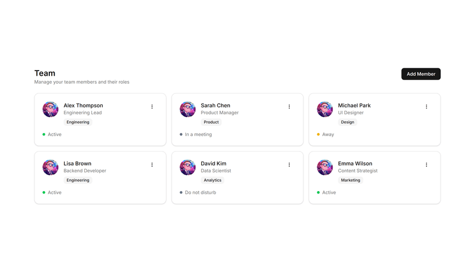Select the Engineering tag on Alex Thompson's card
The image size is (475, 272).
coord(78,122)
